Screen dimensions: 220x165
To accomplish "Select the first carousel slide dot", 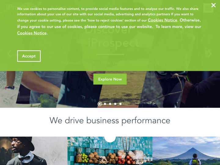I will point(100,104).
